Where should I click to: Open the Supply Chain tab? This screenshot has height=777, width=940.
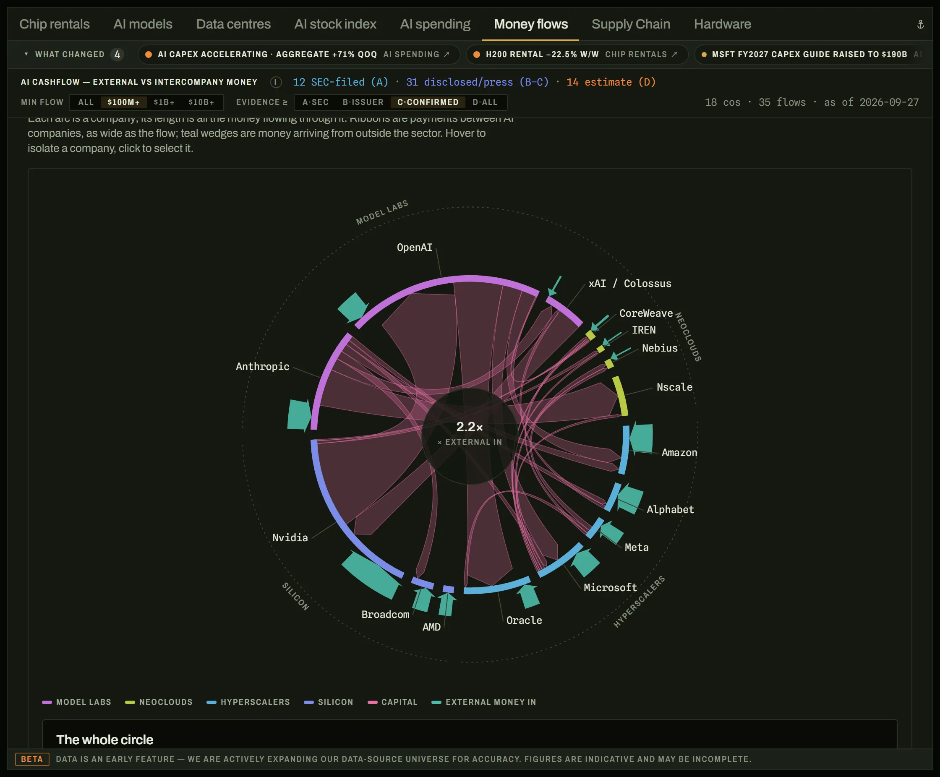click(x=631, y=24)
